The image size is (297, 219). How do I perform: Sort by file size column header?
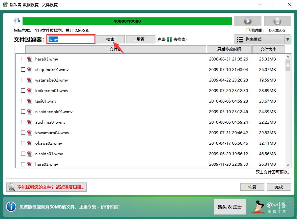pos(268,49)
